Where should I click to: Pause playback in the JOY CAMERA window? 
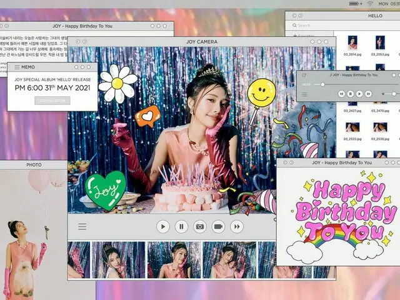tap(181, 227)
